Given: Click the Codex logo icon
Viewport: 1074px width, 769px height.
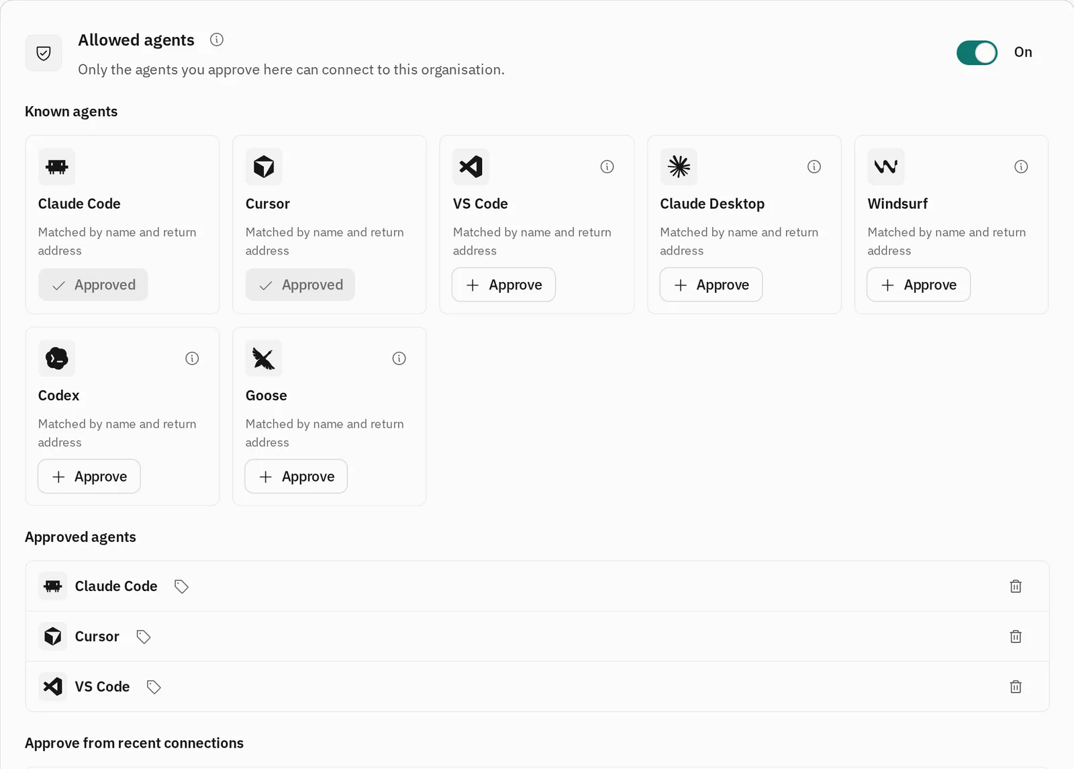Looking at the screenshot, I should (x=57, y=359).
